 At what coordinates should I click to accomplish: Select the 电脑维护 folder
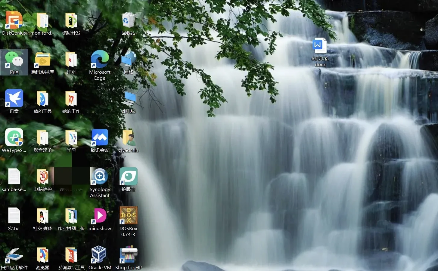[x=42, y=177]
